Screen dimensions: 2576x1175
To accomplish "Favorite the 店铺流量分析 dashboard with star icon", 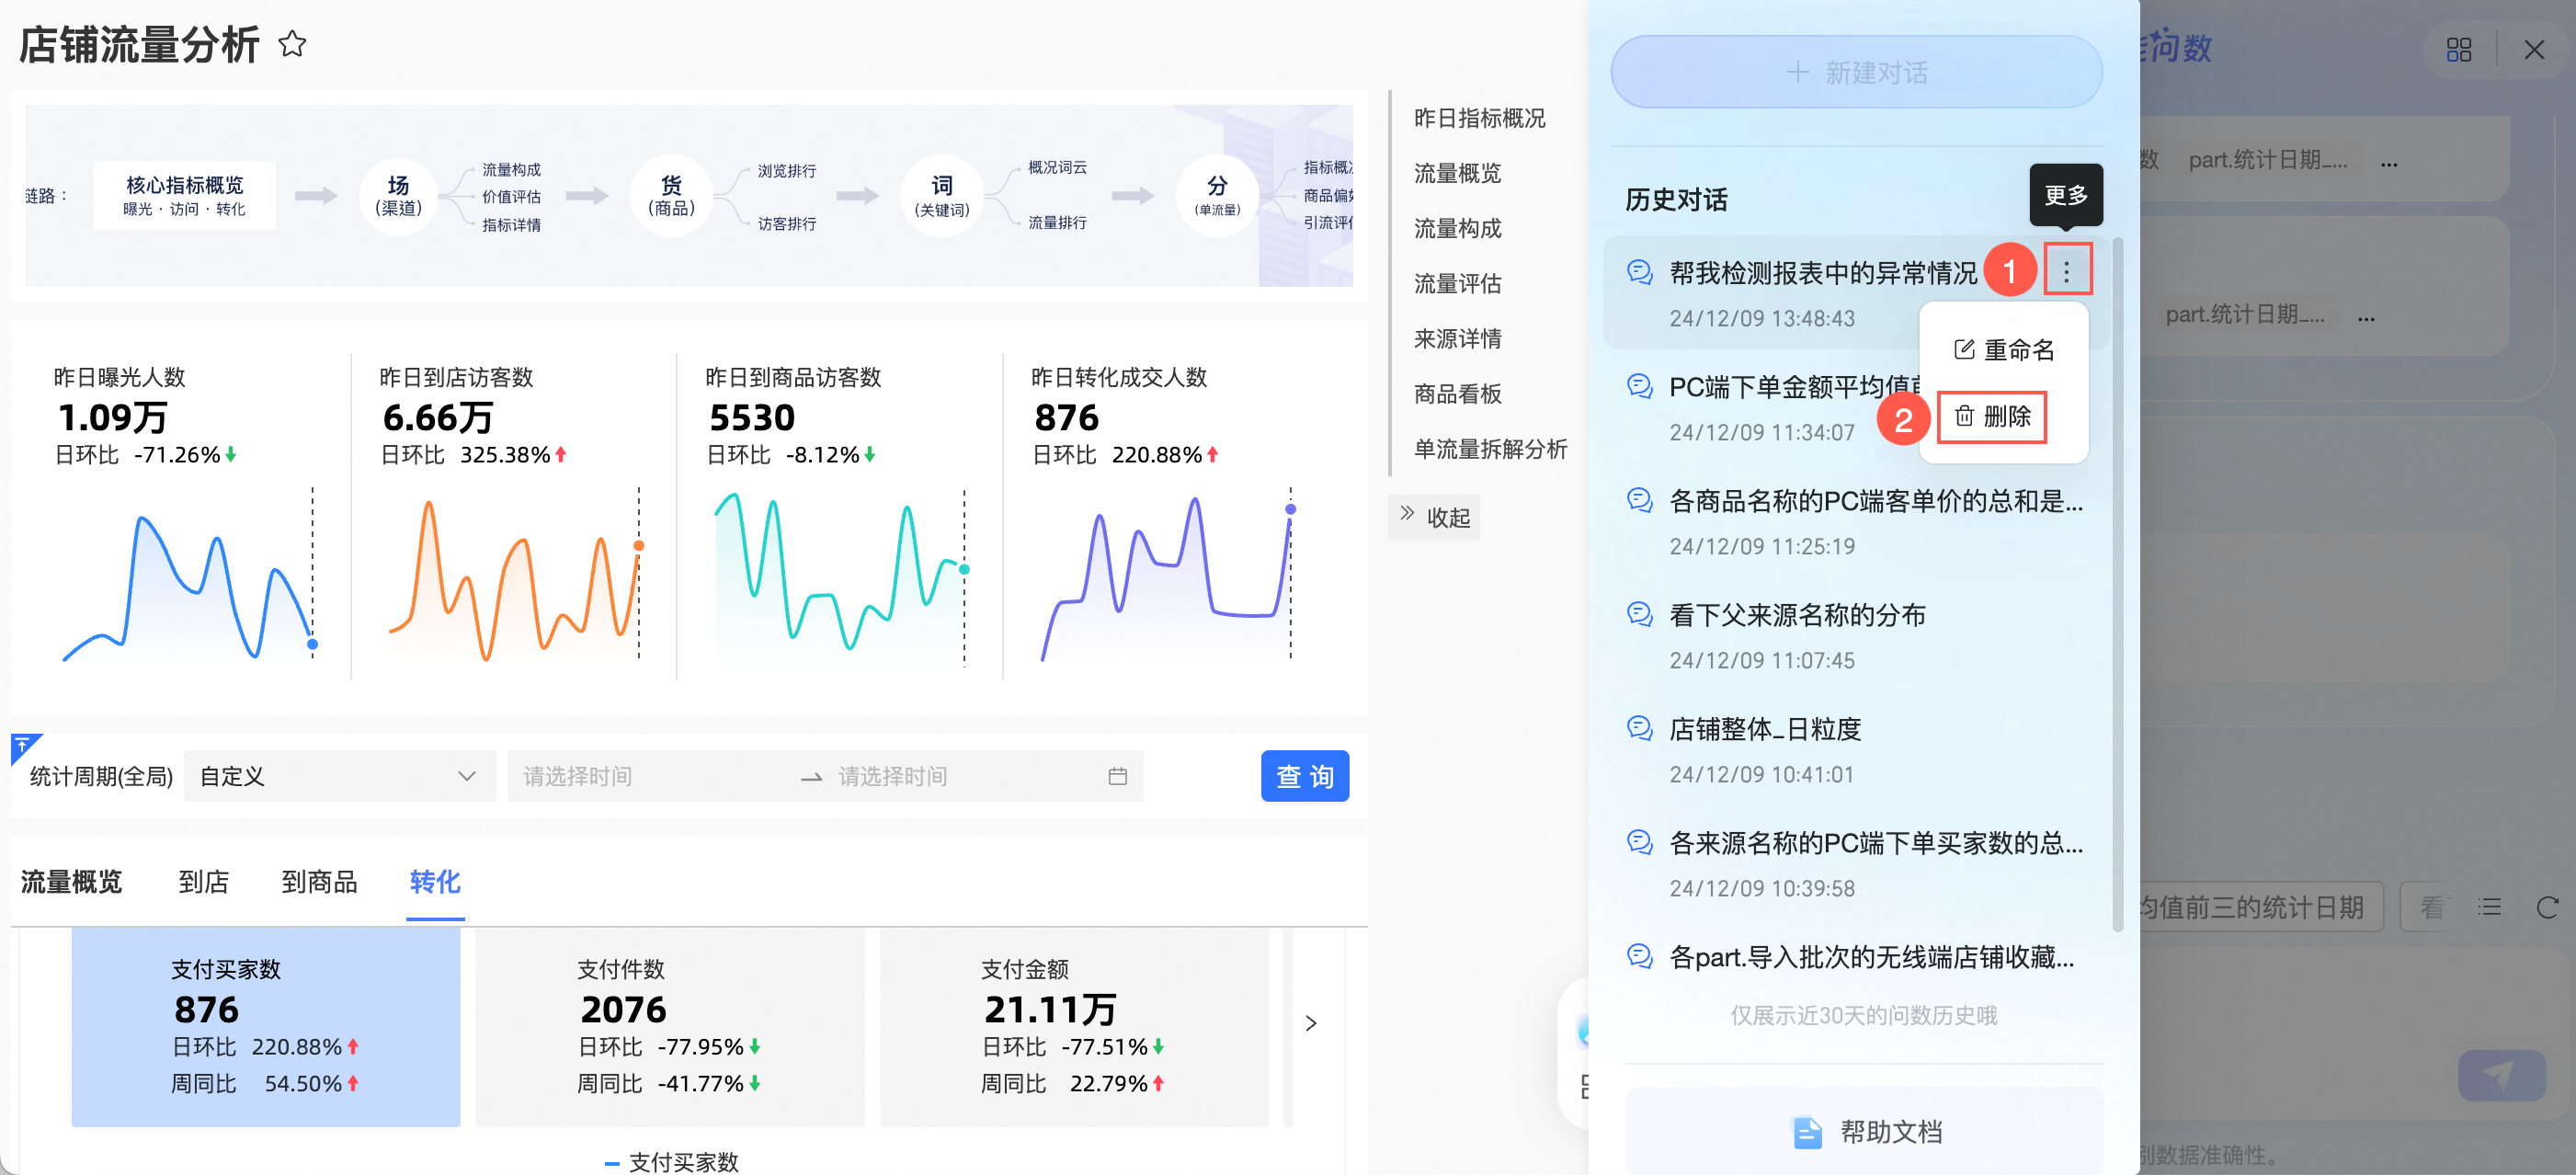I will point(292,44).
